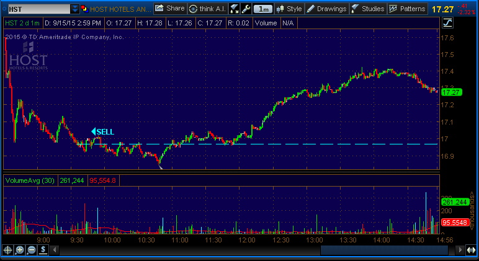
Task: Click the HST 2 d 1m chart label
Action: pos(22,23)
